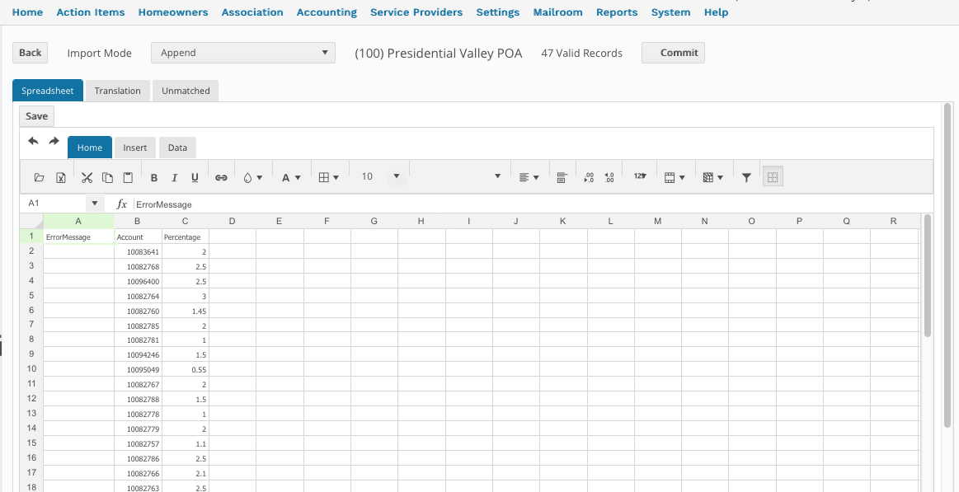
Task: Paste from clipboard icon
Action: 128,177
